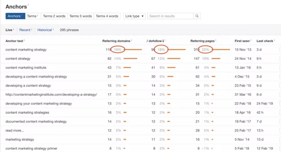Show Recent anchors

coord(25,30)
